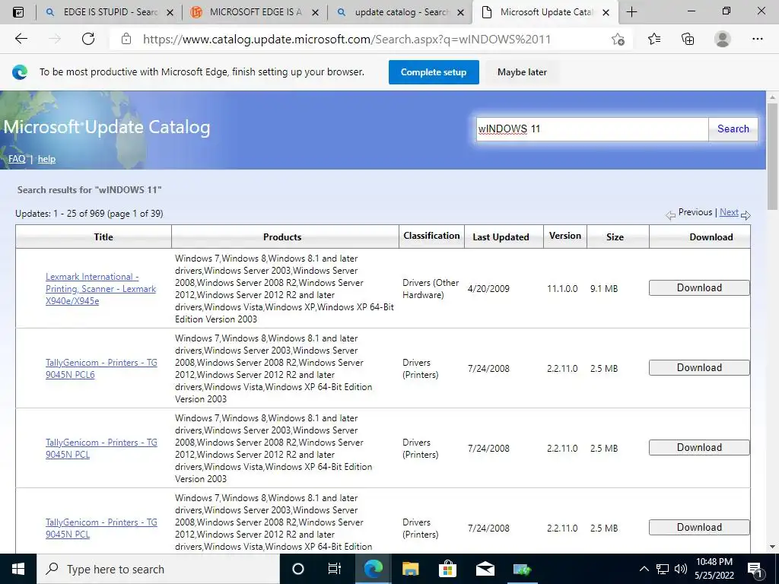
Task: View site information via the lock icon
Action: [x=126, y=39]
